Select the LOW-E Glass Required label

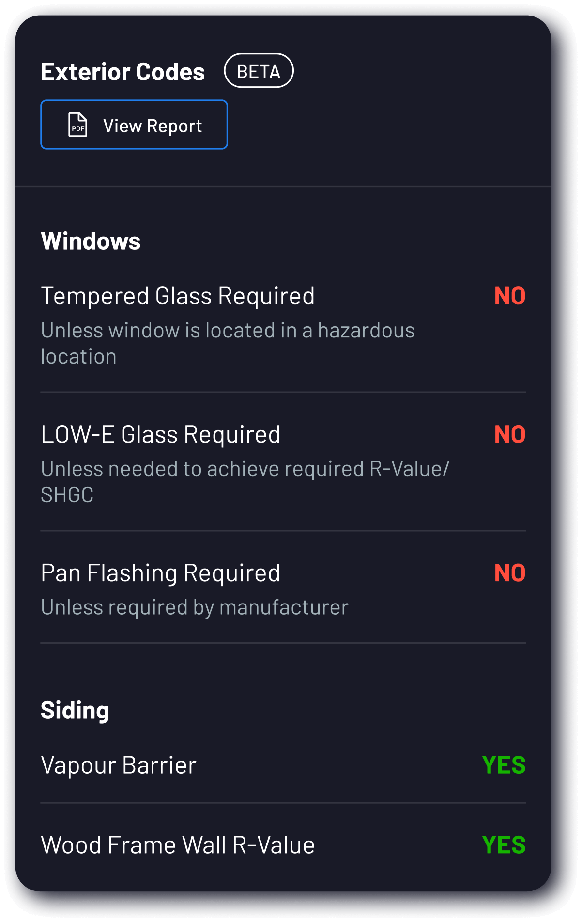(161, 434)
